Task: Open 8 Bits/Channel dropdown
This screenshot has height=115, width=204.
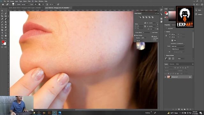Action: pos(178,49)
